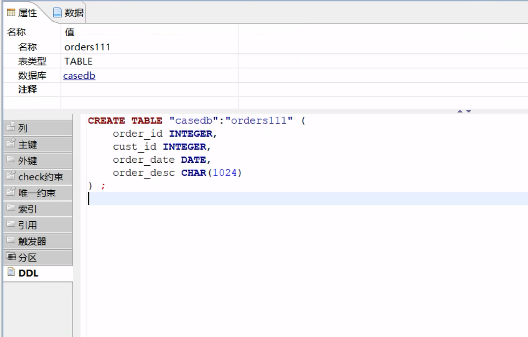Viewport: 528px width, 337px height.
Task: Click the 列 tab icon
Action: pyautogui.click(x=11, y=128)
